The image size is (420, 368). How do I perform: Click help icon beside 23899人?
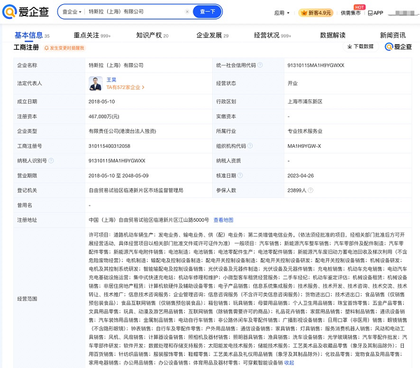click(x=310, y=190)
